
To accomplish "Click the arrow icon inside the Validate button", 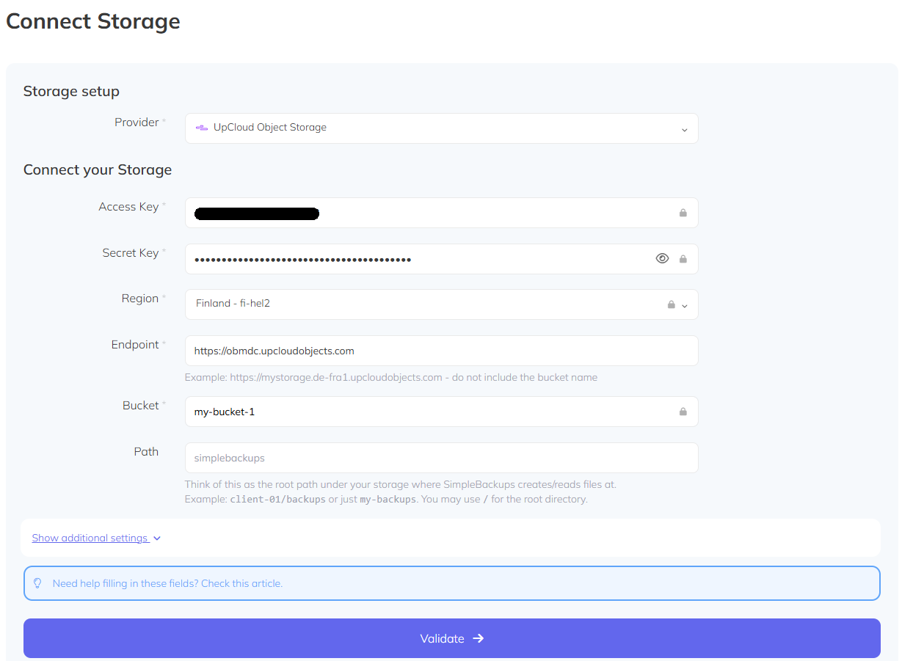I will tap(479, 638).
